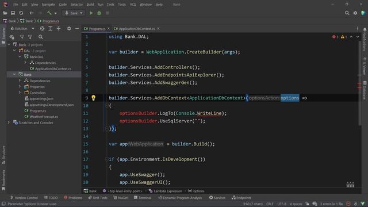Collapse the Bank solution root node
Image resolution: width=368 pixels, height=207 pixels.
point(9,45)
